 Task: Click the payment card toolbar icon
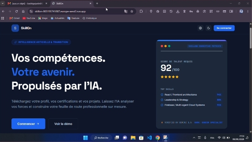(224, 11)
